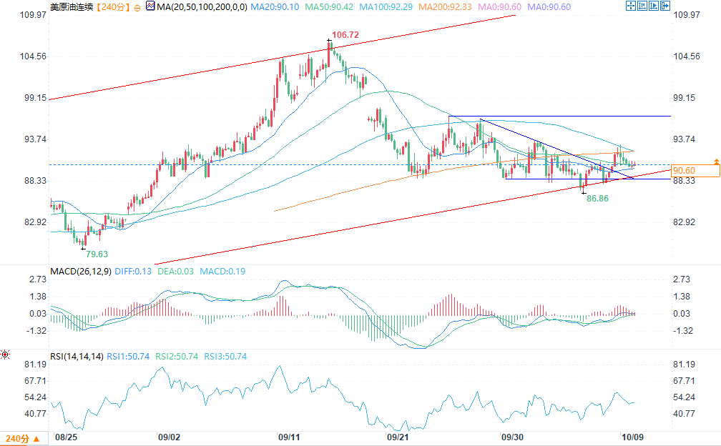The height and width of the screenshot is (446, 721).
Task: Click the orange circled-plus icon beside 240分
Action: 137,8
